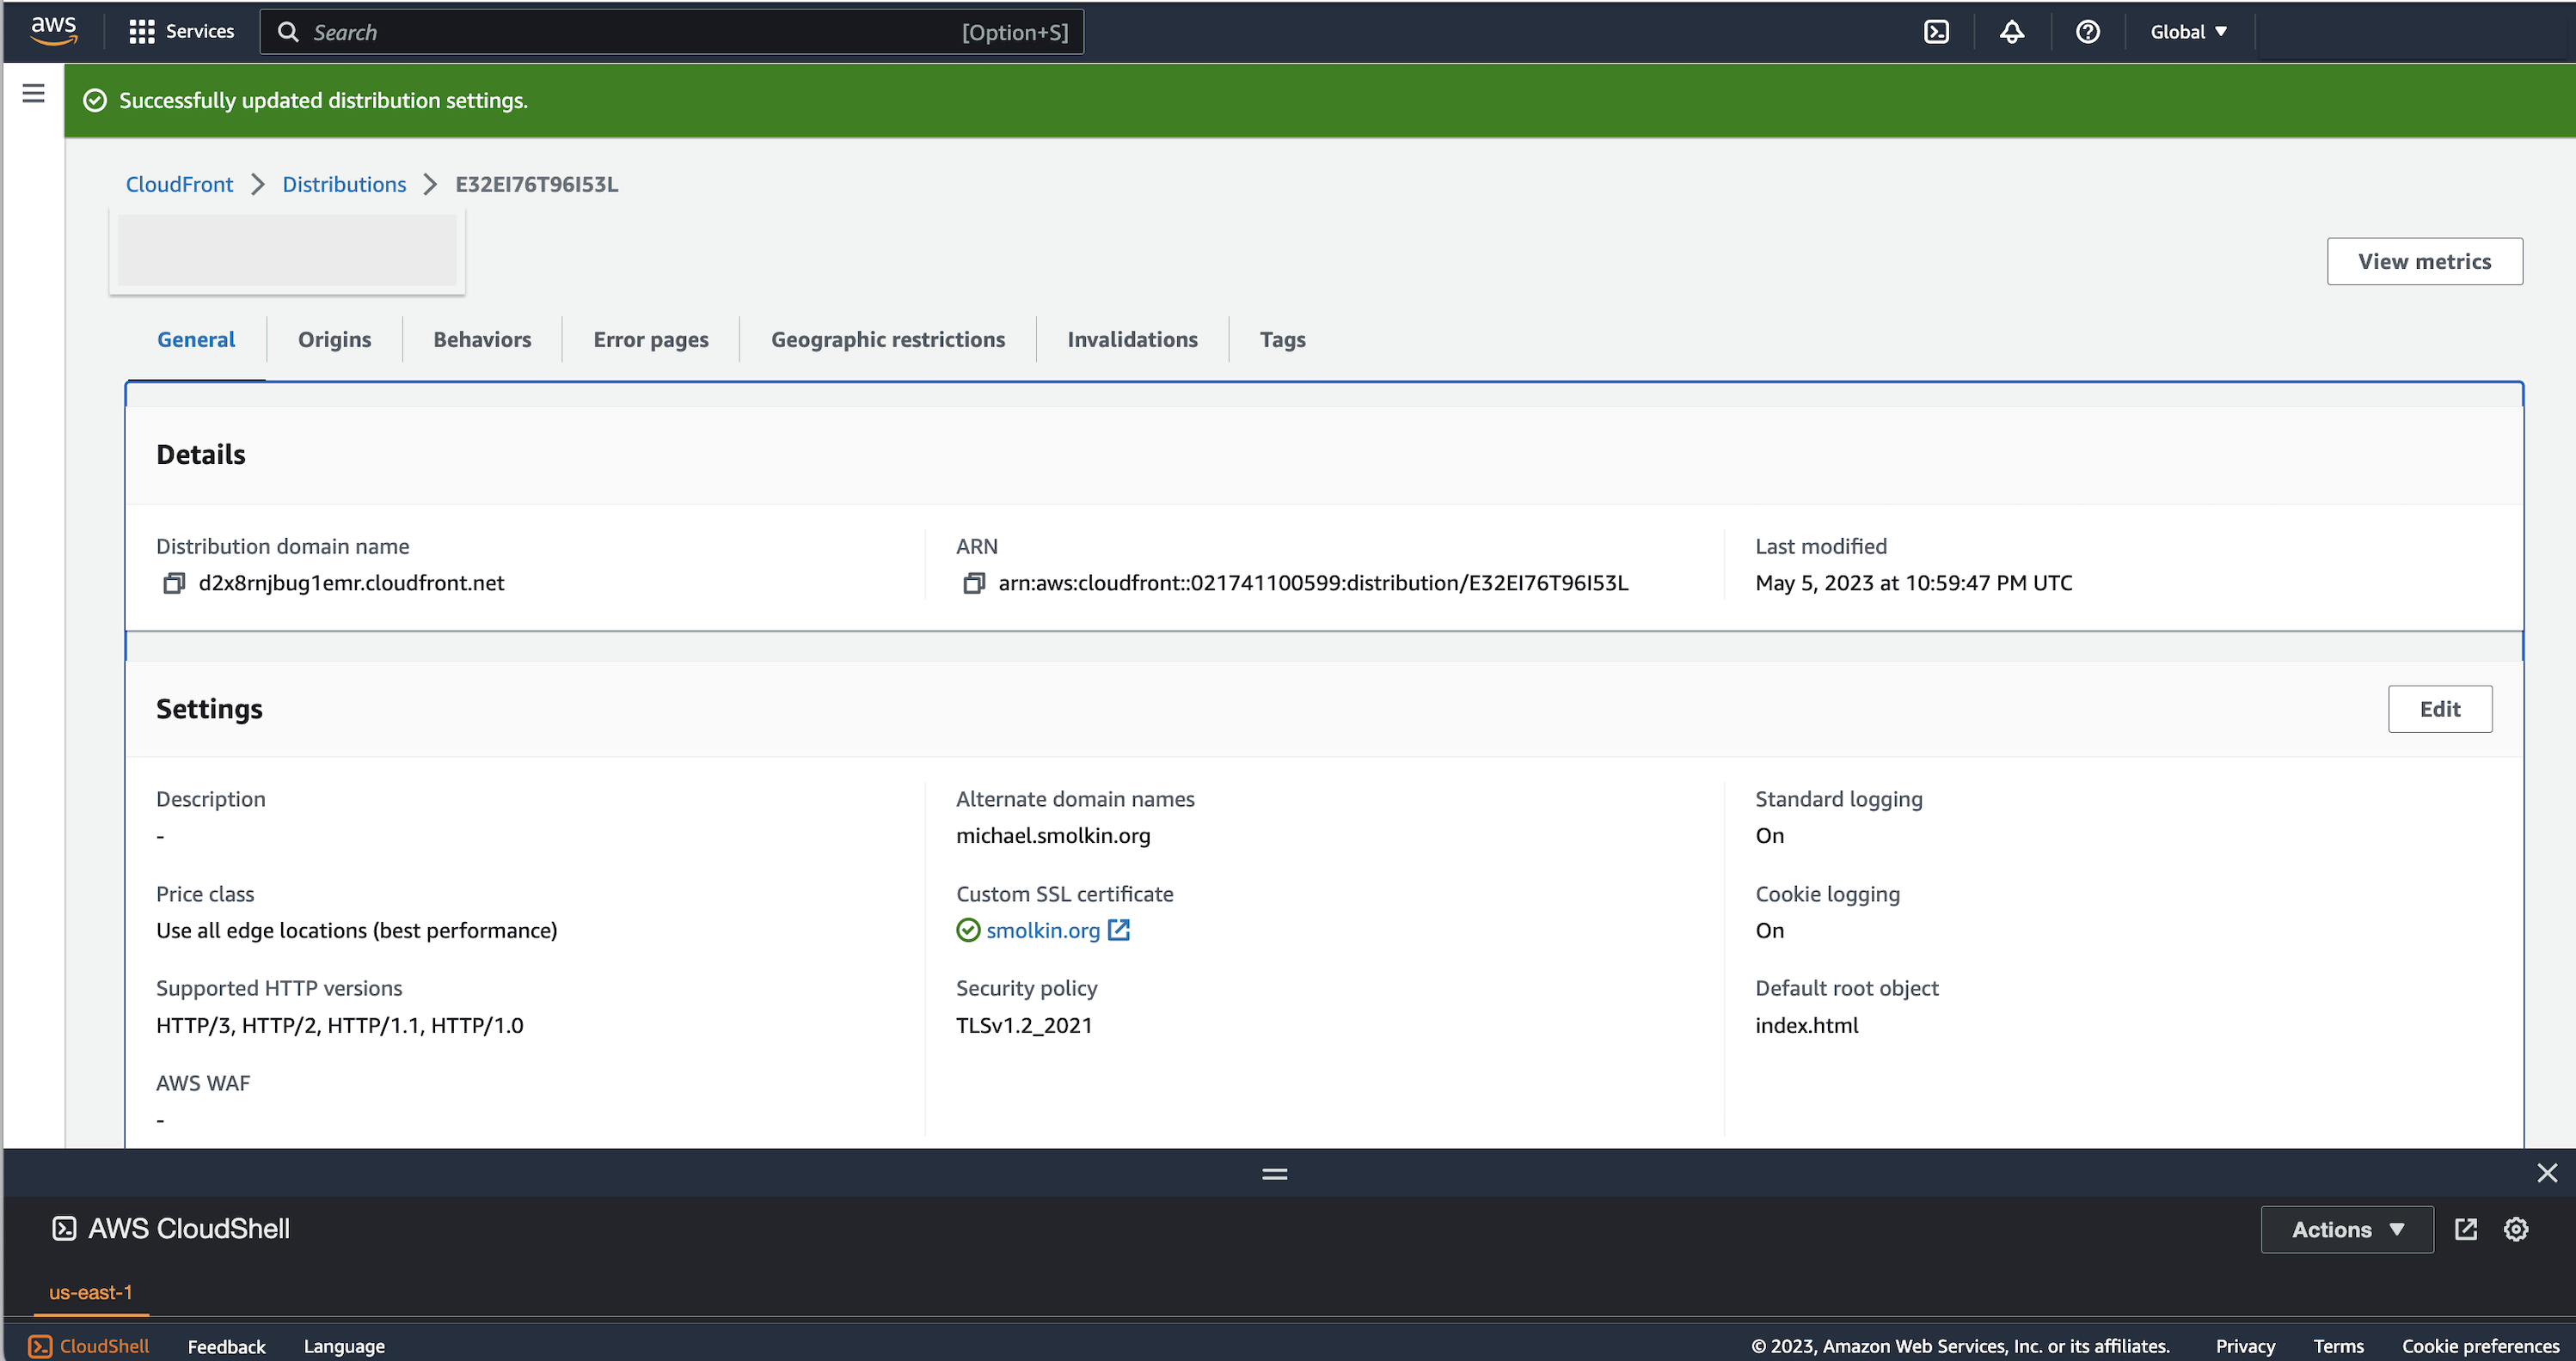Open smolkin.org certificate external link icon
Screen dimensions: 2576x1361
[x=1119, y=931]
